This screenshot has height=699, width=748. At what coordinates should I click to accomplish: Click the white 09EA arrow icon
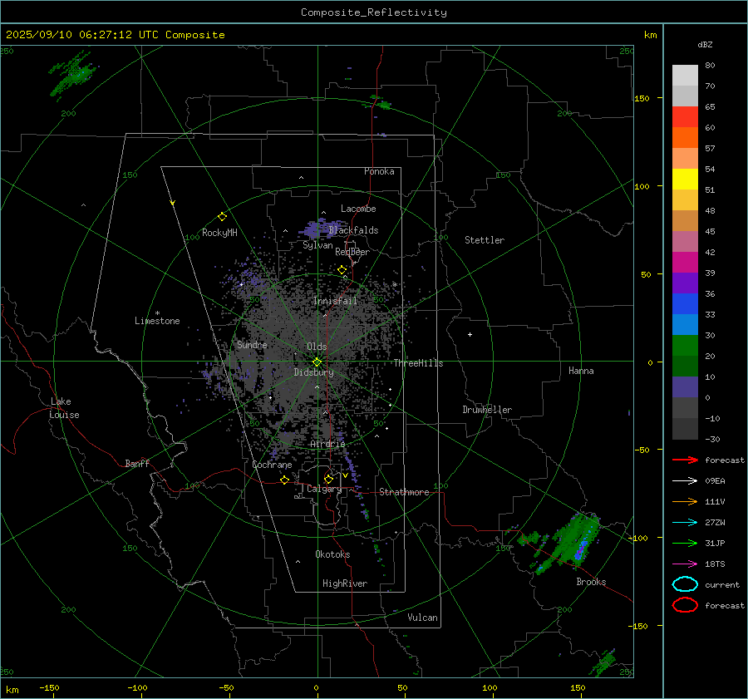tap(685, 481)
